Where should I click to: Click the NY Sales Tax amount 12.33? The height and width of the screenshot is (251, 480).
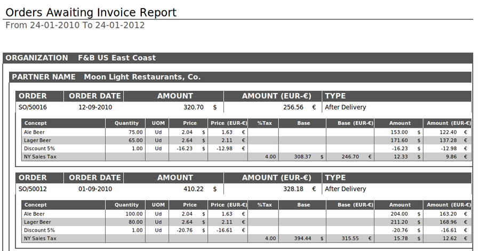pyautogui.click(x=399, y=156)
